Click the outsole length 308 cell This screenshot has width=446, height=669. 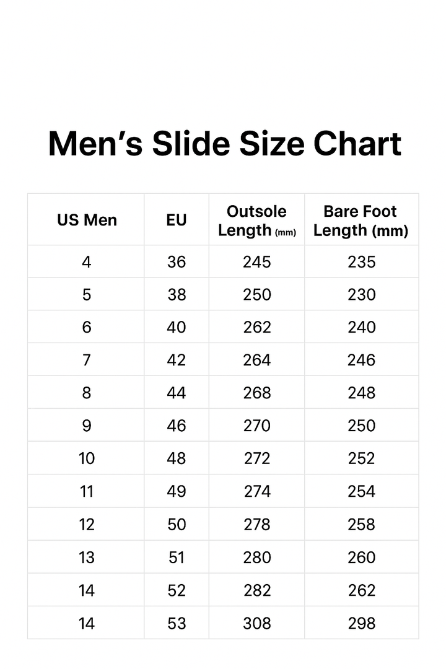tap(256, 623)
